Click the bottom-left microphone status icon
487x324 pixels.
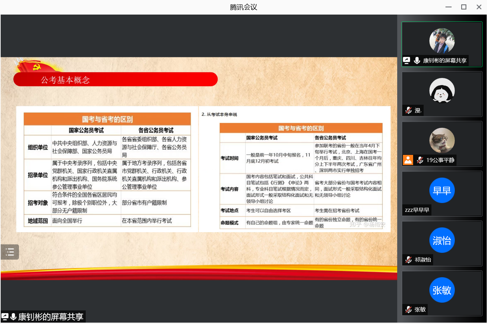pyautogui.click(x=14, y=317)
